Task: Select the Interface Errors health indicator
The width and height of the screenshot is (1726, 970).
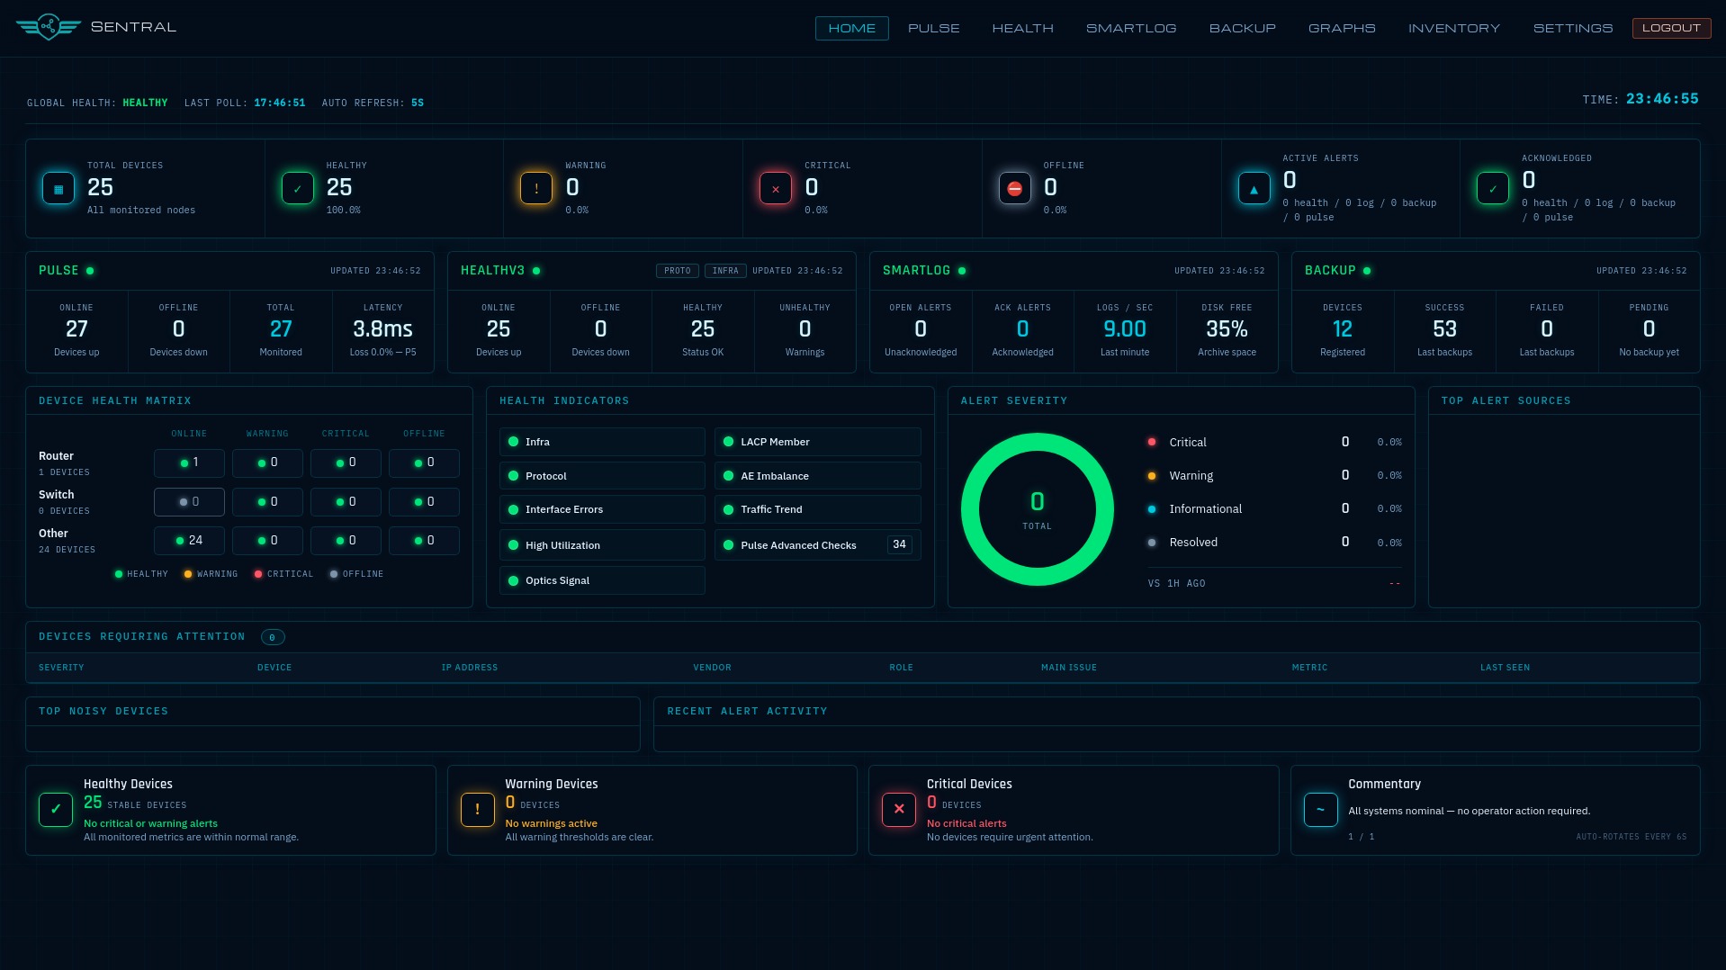Action: [602, 509]
